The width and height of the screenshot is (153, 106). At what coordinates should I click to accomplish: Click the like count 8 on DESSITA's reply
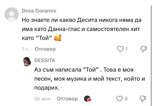coord(126,99)
